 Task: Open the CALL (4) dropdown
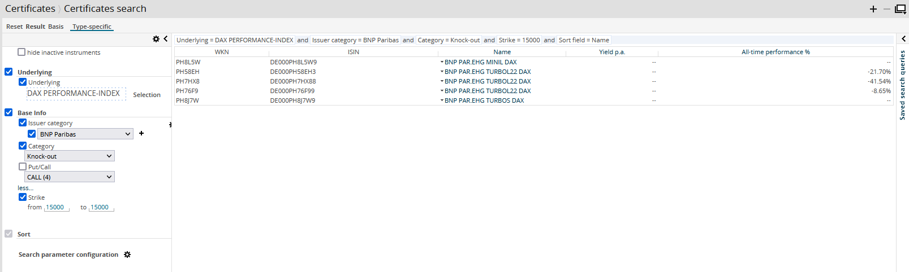coord(70,177)
